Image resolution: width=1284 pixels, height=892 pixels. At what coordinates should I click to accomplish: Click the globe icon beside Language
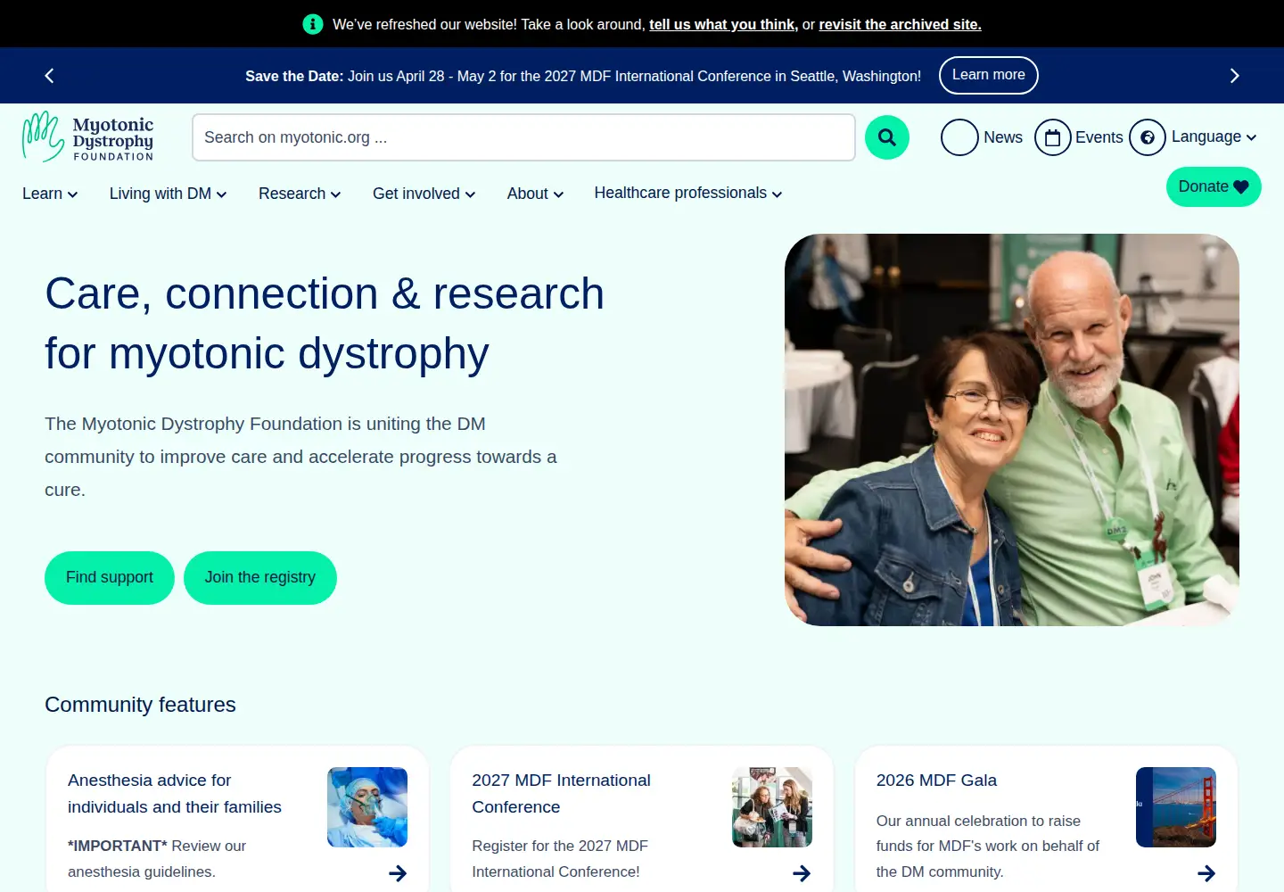pos(1148,137)
